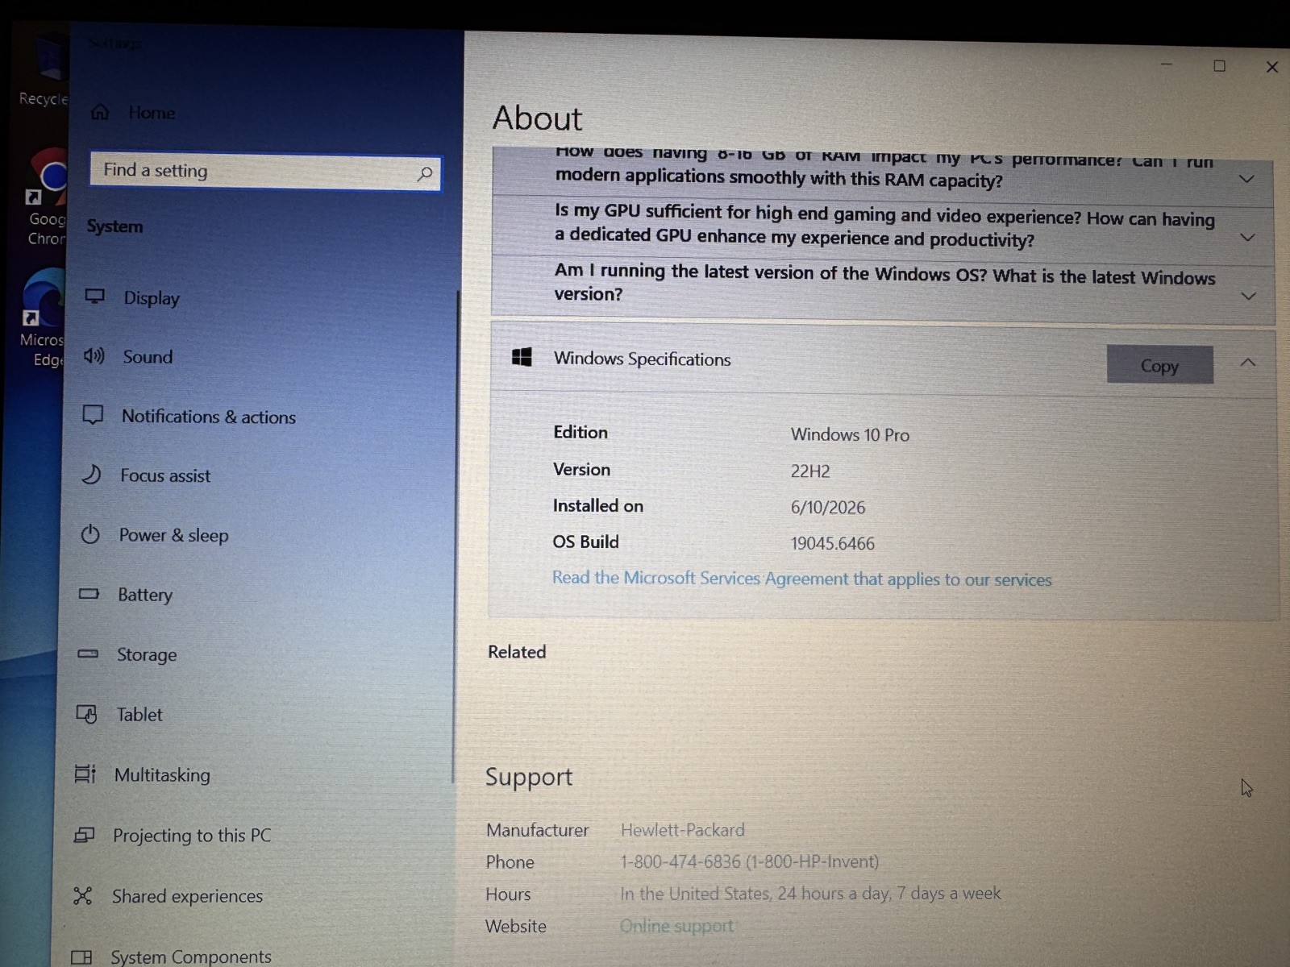Click the Multitasking icon
The height and width of the screenshot is (967, 1290).
point(85,774)
